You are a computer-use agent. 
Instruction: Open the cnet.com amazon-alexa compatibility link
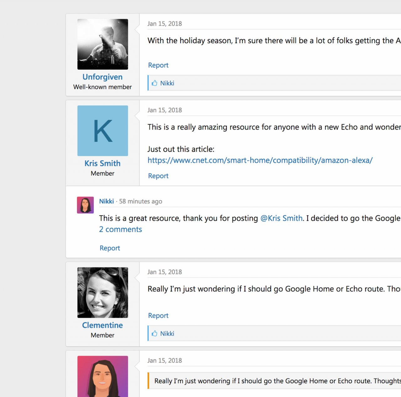[x=260, y=160]
